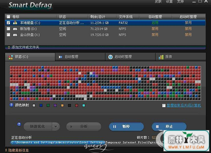Viewport: 211px width, 153px height.
Task: Check the 金山快盘 (X:) drive checkbox
Action: coord(8,35)
